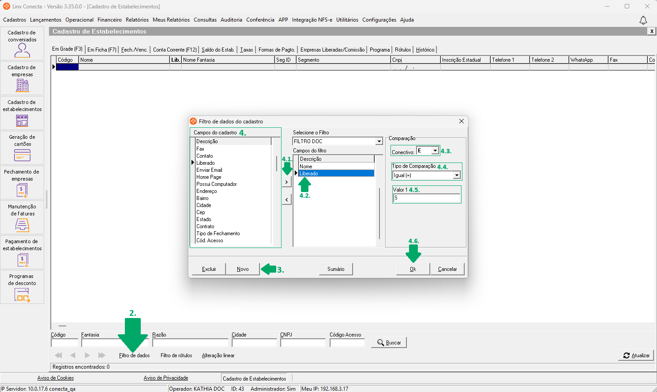Click the Fantasia search field
The height and width of the screenshot is (392, 657).
[x=115, y=343]
